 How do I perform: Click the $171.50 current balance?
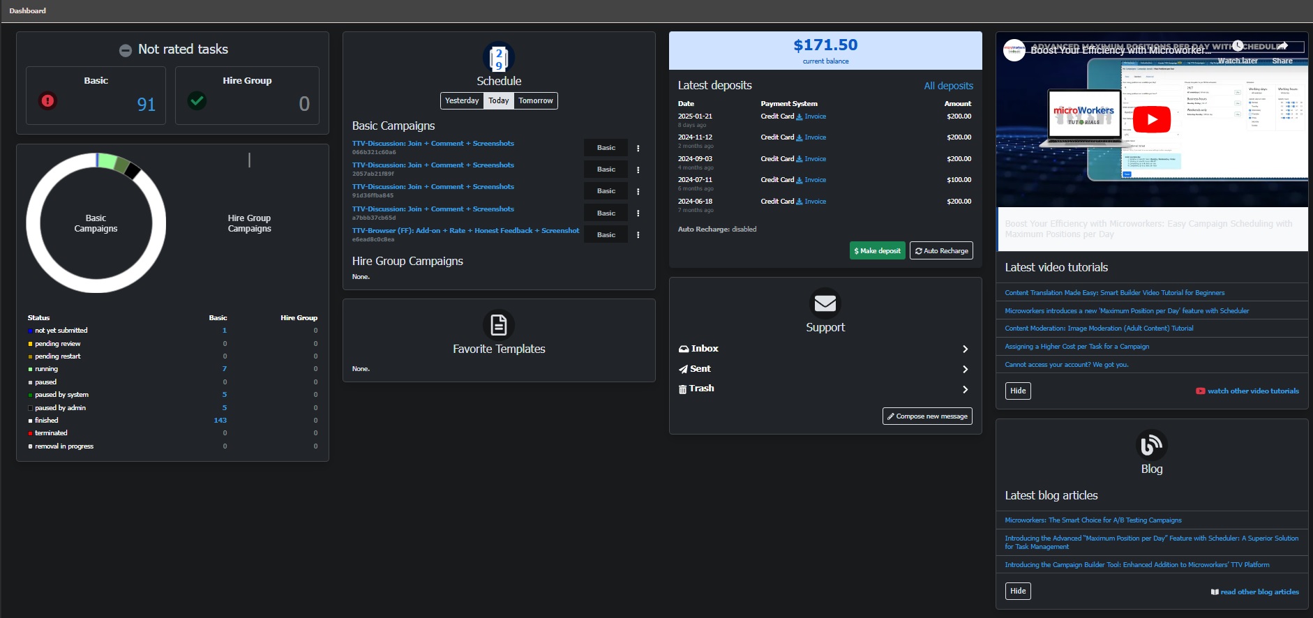coord(825,45)
